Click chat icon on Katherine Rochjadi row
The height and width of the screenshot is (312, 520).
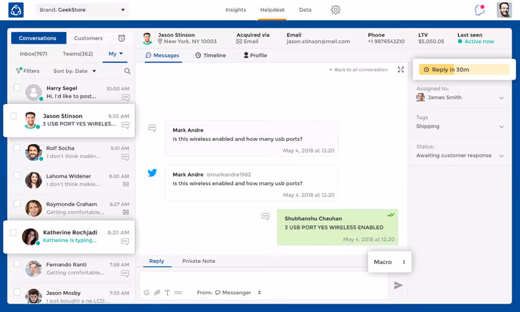point(125,241)
